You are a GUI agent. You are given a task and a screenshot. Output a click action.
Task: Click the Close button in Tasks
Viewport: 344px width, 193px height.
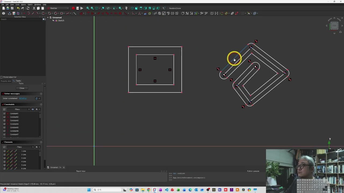tap(22, 88)
